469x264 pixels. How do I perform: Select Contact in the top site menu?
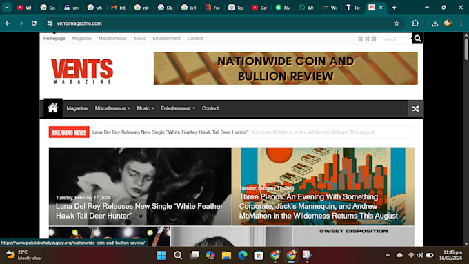click(195, 39)
